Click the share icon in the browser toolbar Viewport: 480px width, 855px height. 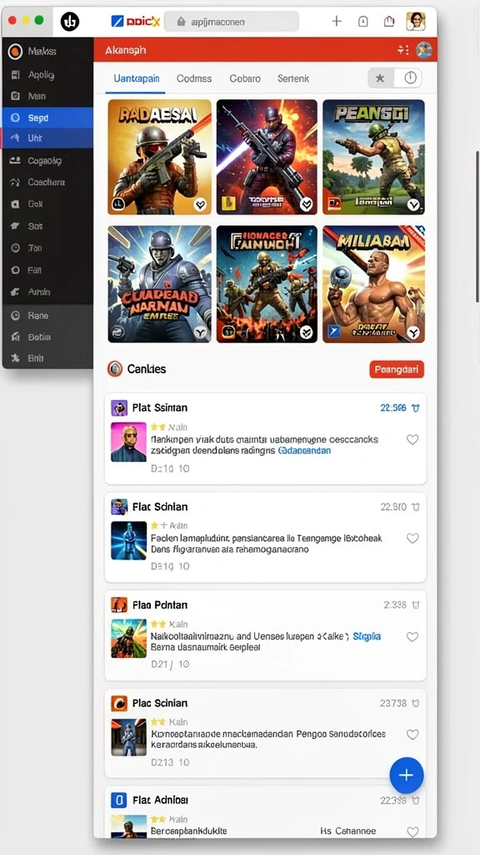[x=388, y=21]
